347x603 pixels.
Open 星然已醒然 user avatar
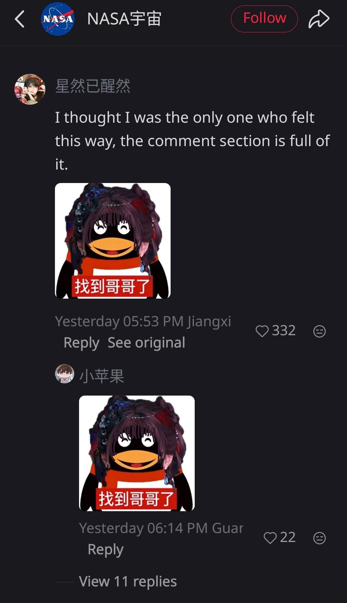(30, 89)
